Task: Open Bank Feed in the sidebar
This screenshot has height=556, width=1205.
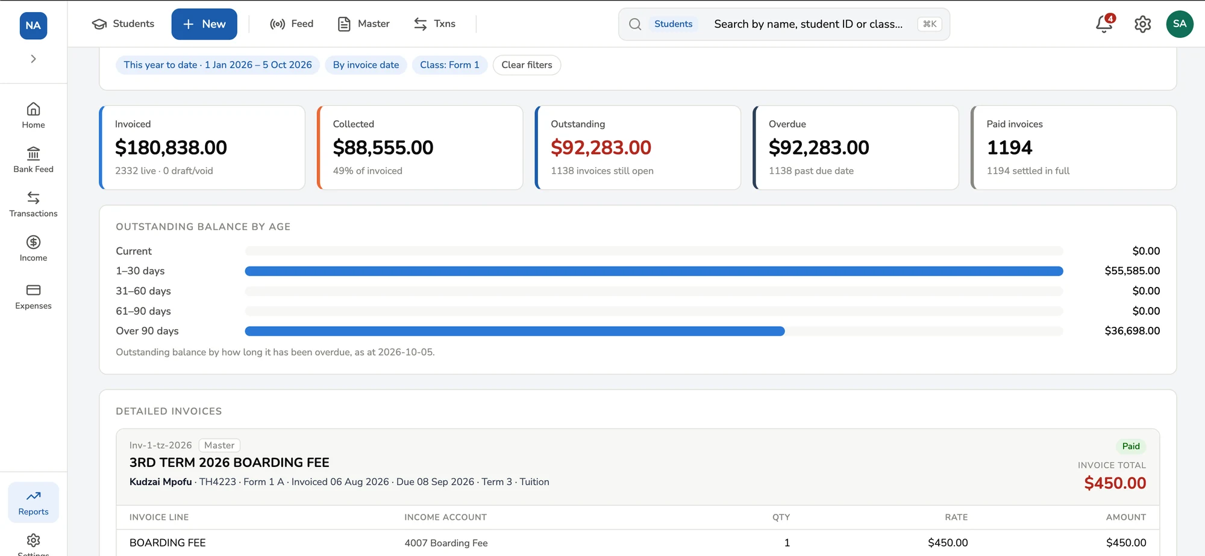Action: tap(33, 160)
